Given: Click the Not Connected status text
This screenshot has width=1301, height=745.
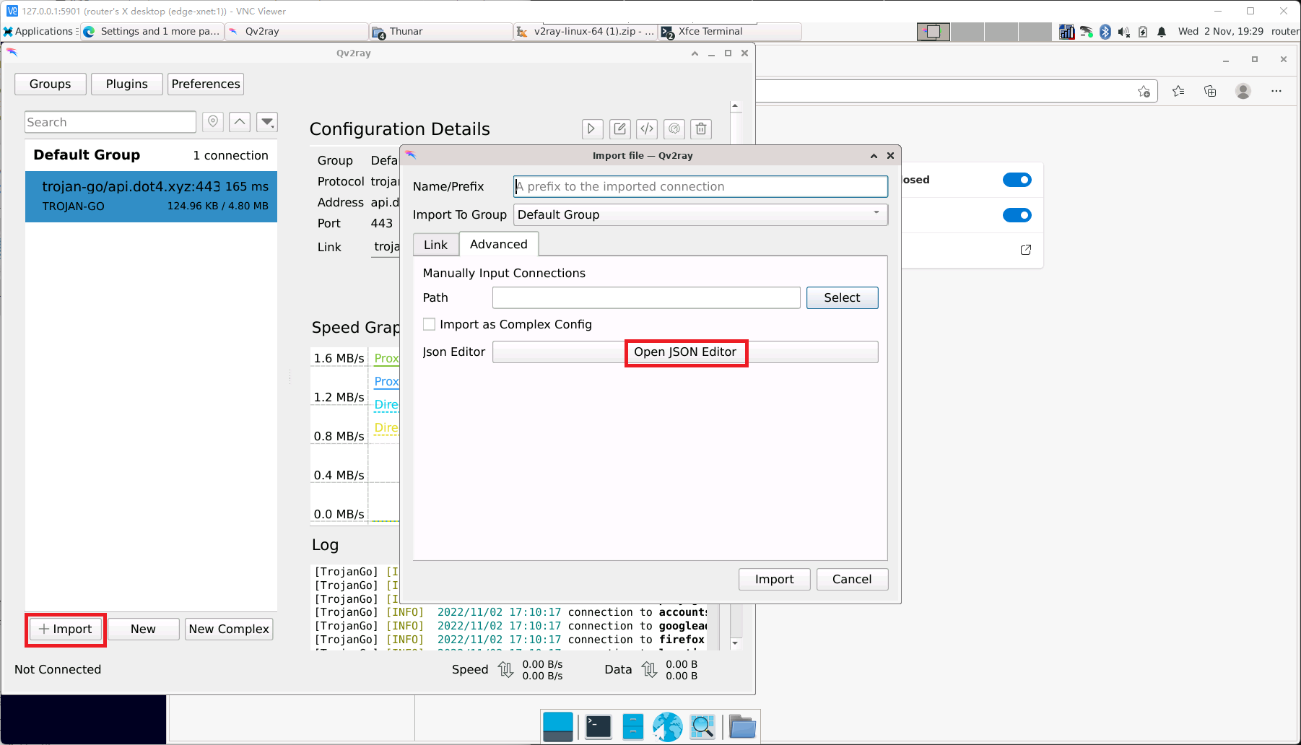Looking at the screenshot, I should 58,669.
